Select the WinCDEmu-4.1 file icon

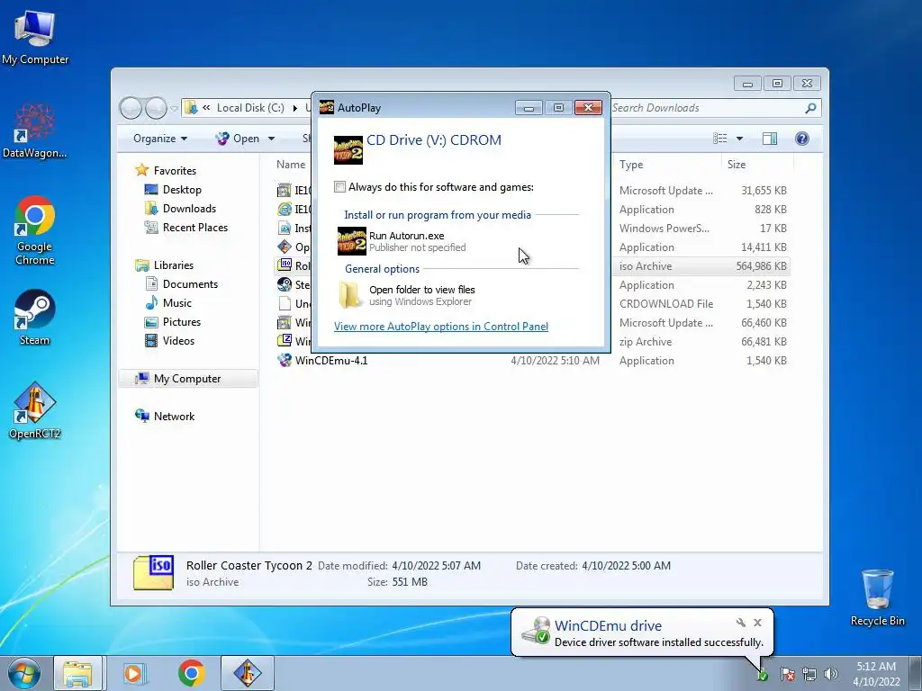point(285,360)
